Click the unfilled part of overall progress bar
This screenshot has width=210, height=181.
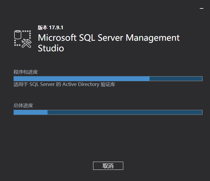pos(125,112)
